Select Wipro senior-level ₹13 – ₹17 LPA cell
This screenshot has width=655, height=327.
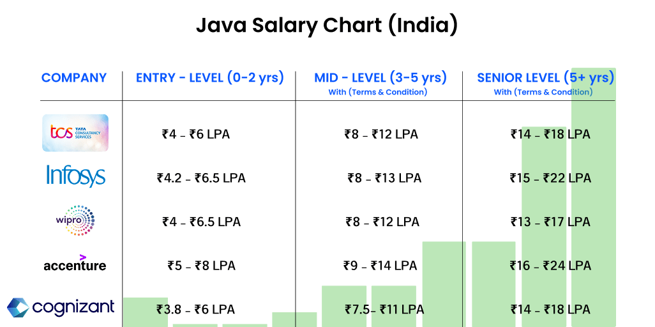coord(550,222)
